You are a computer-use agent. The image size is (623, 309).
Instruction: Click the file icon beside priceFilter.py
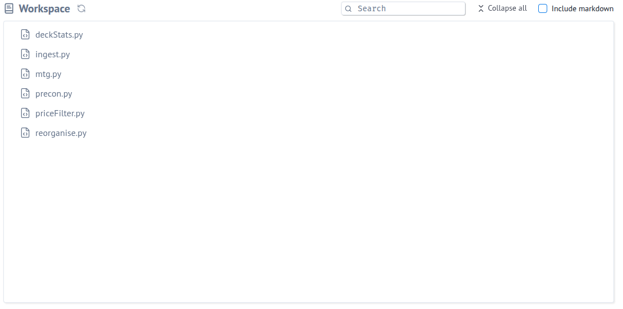pos(25,113)
